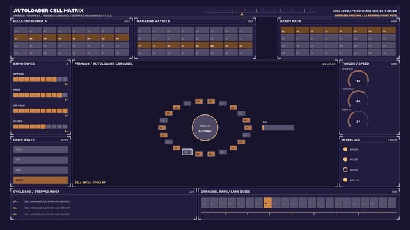Select carousel cell 17
This screenshot has height=230, width=410.
click(x=199, y=102)
